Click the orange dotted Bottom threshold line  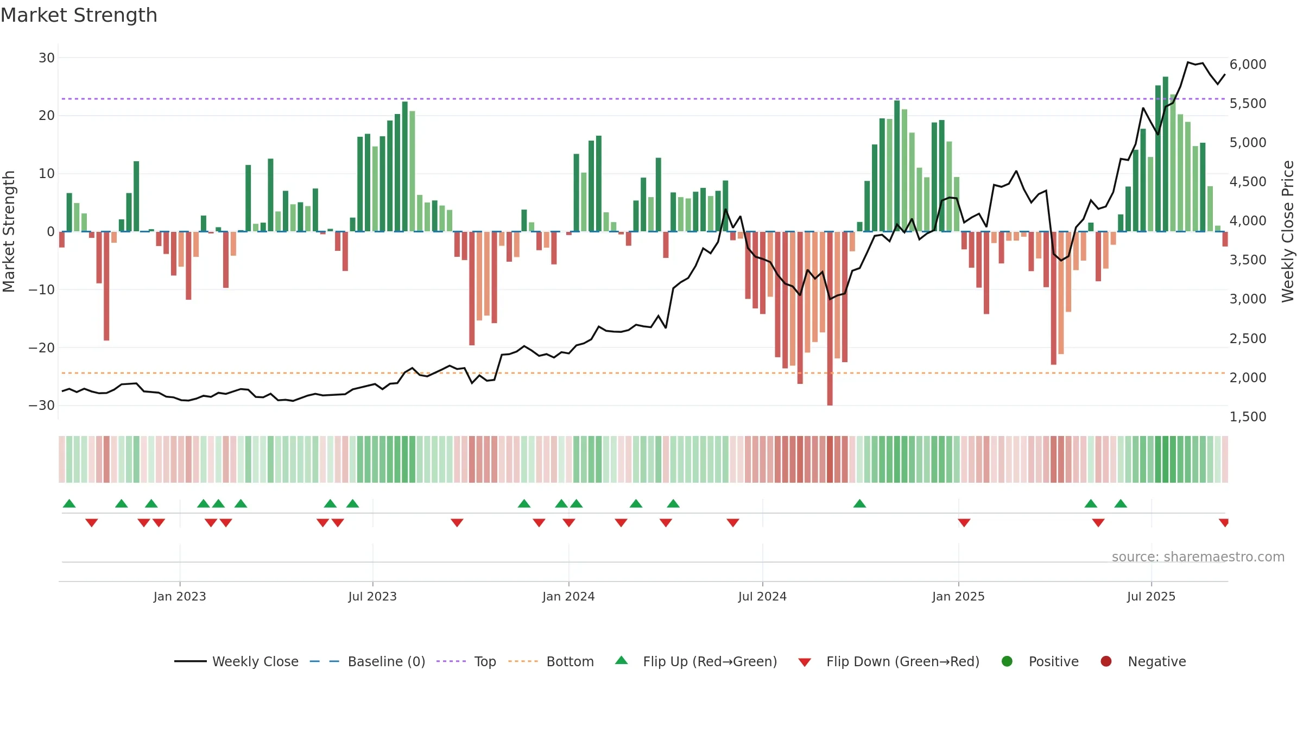click(643, 373)
